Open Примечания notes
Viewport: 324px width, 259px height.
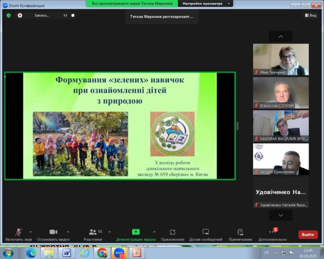(x=240, y=232)
